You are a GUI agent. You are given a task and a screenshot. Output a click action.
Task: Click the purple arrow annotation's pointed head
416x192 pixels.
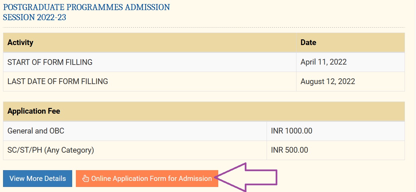pyautogui.click(x=232, y=177)
